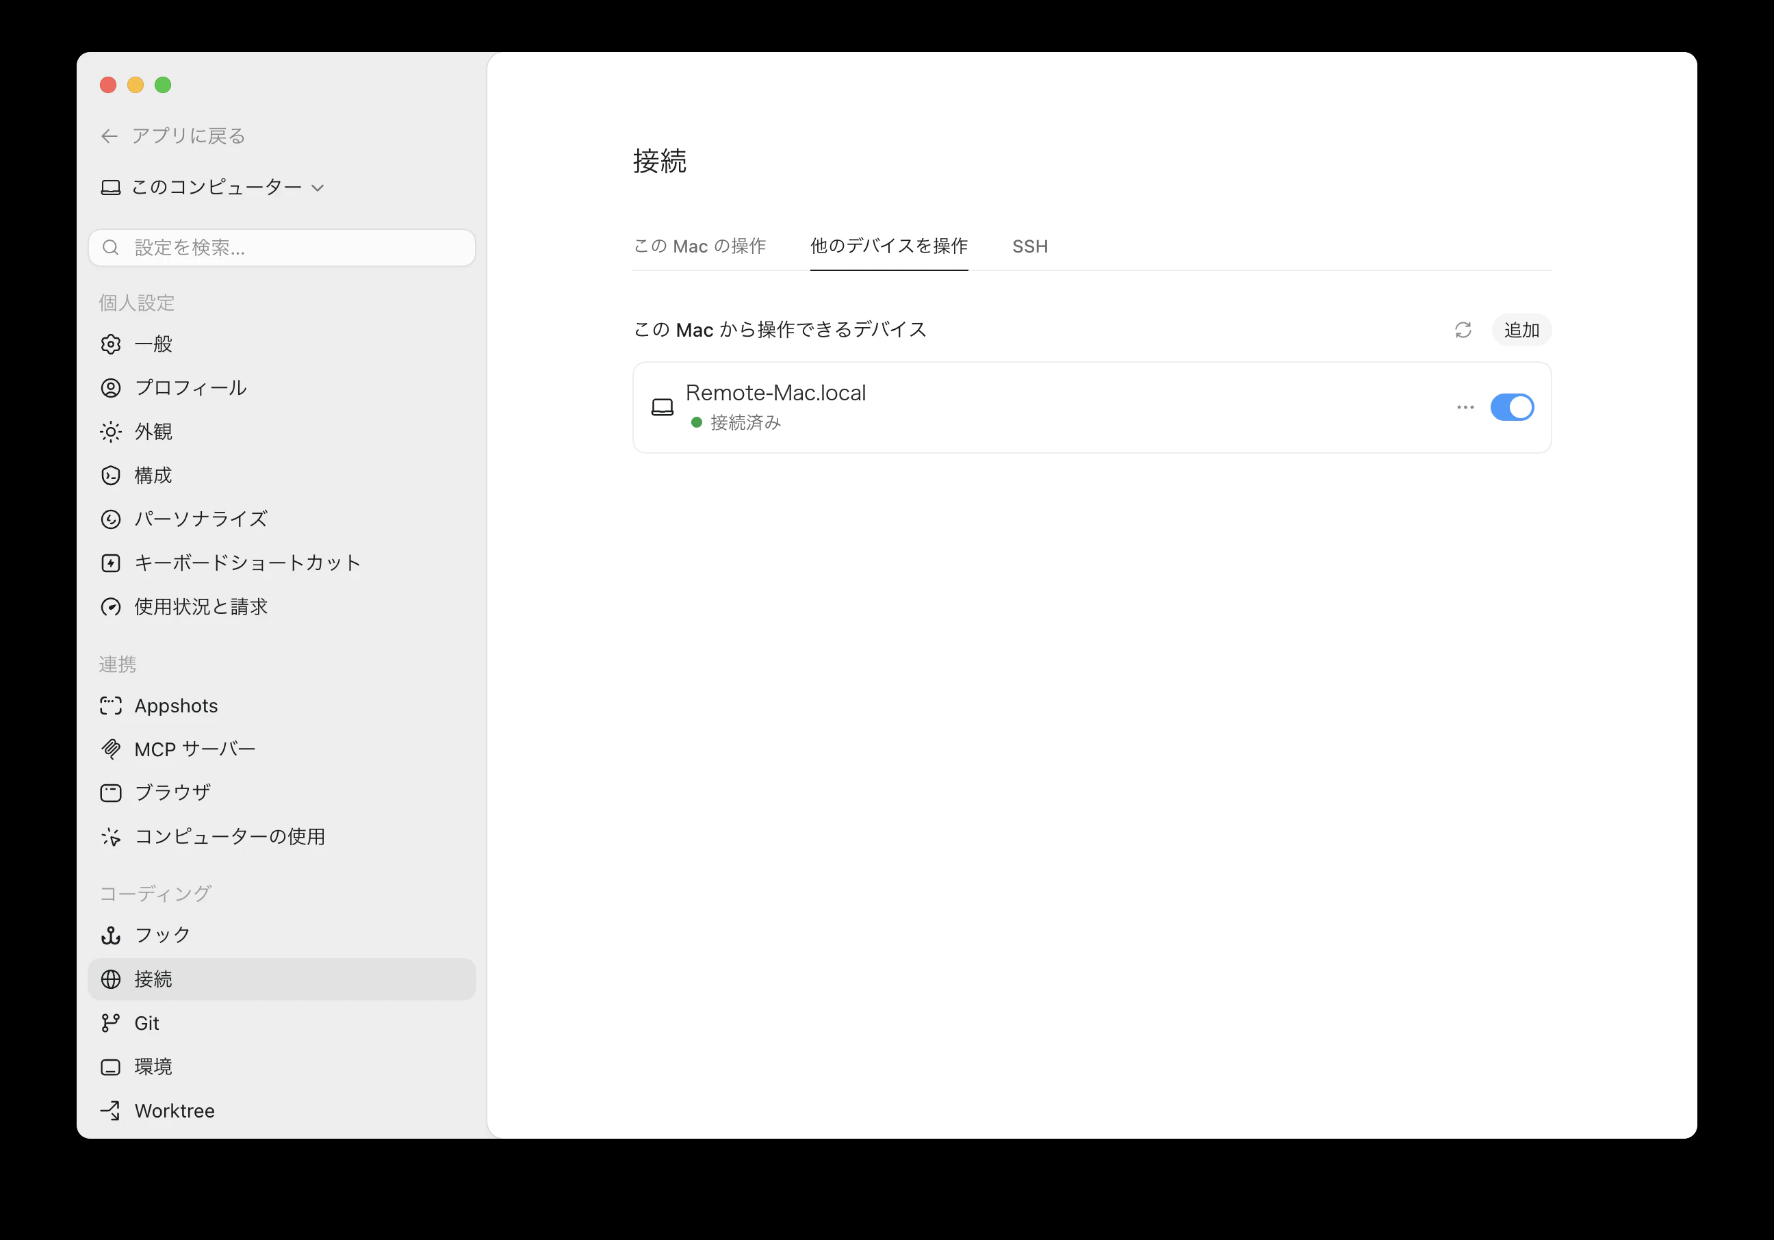
Task: Click the 接続 globe icon in sidebar
Action: click(110, 979)
